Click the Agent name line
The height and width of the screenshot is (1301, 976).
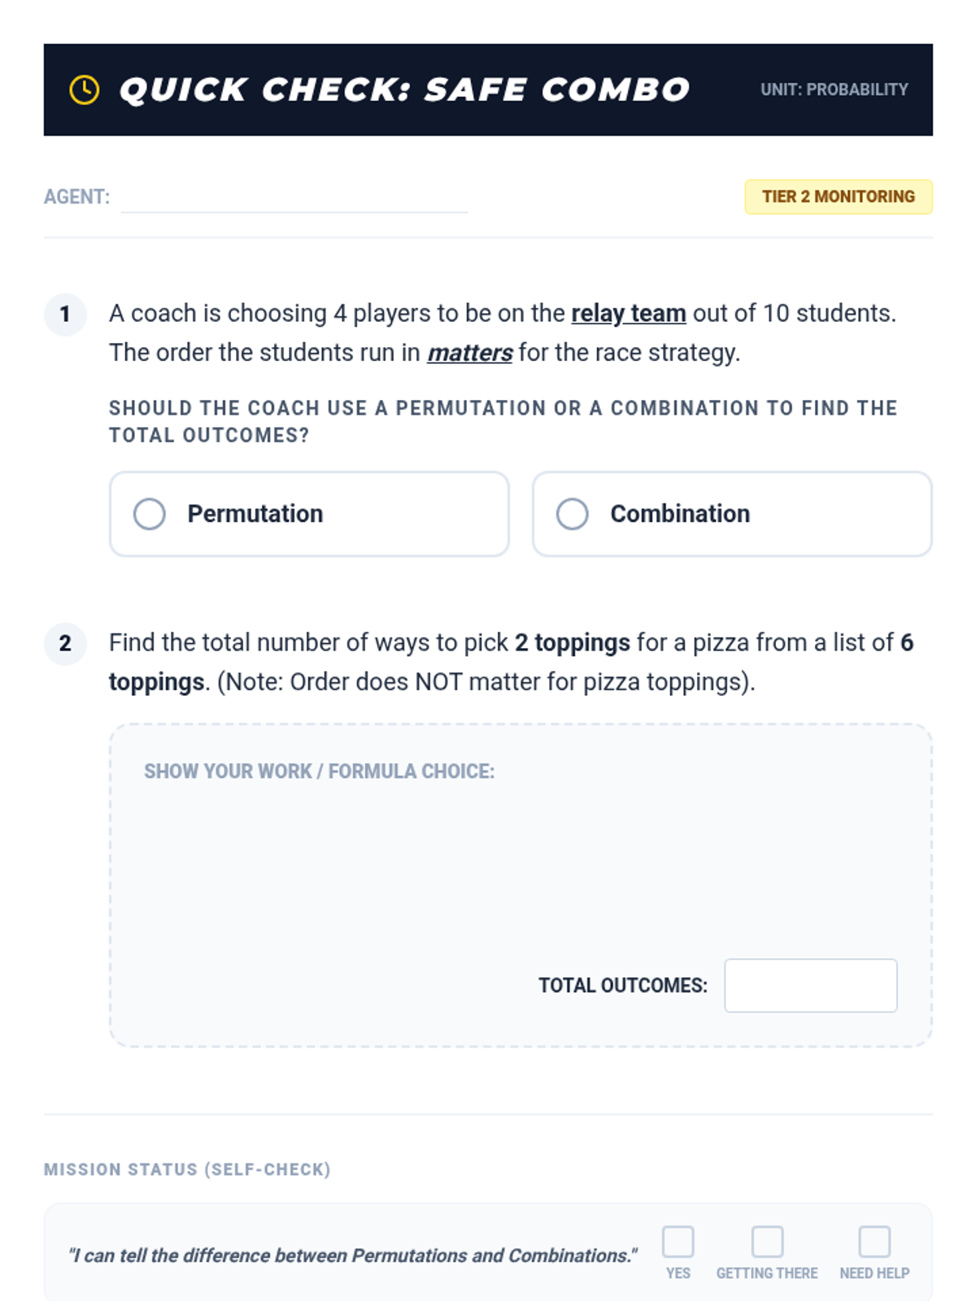tap(294, 198)
